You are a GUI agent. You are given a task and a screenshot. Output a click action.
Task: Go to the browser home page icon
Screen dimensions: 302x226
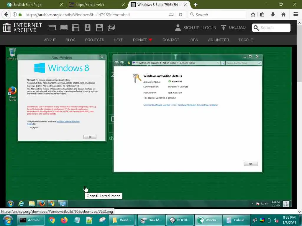pos(283,15)
